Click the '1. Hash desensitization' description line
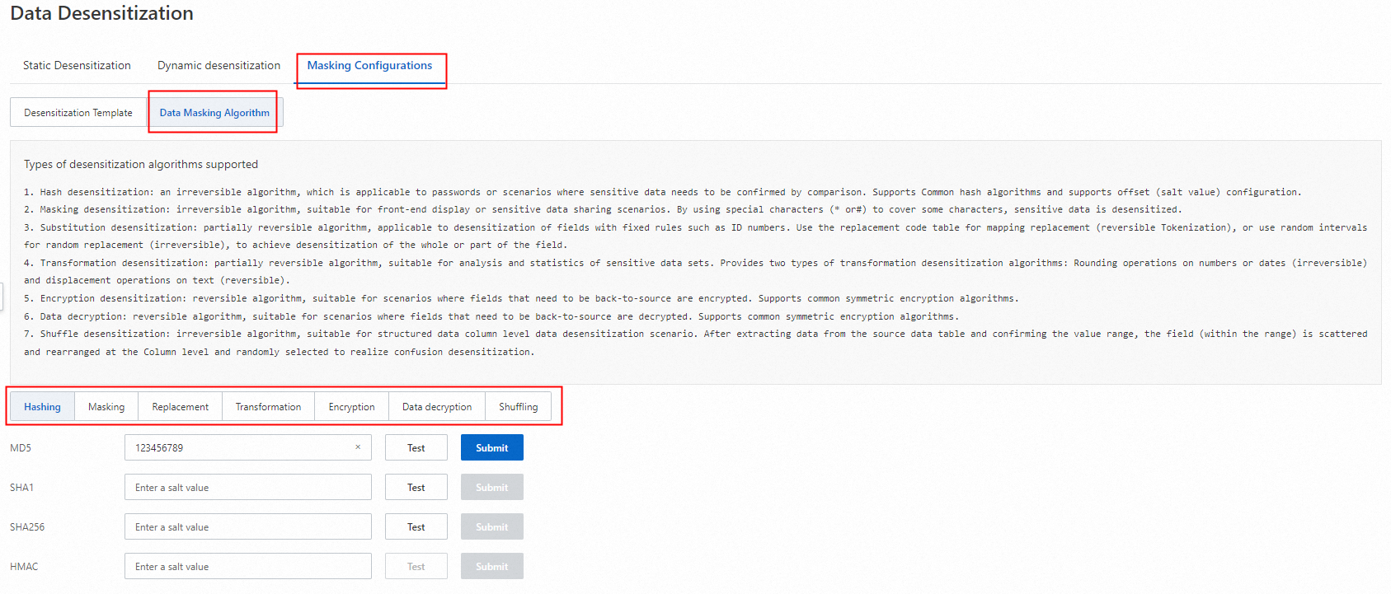Viewport: 1391px width, 594px height. (662, 192)
